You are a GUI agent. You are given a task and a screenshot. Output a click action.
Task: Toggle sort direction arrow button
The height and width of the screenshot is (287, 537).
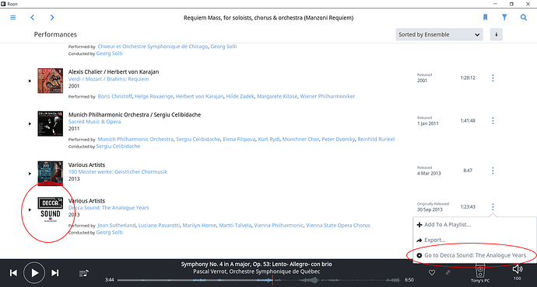[497, 34]
